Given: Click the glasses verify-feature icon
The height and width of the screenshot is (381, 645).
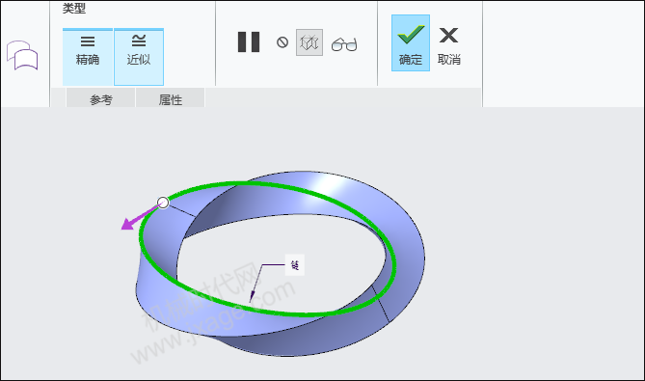Looking at the screenshot, I should (x=344, y=44).
